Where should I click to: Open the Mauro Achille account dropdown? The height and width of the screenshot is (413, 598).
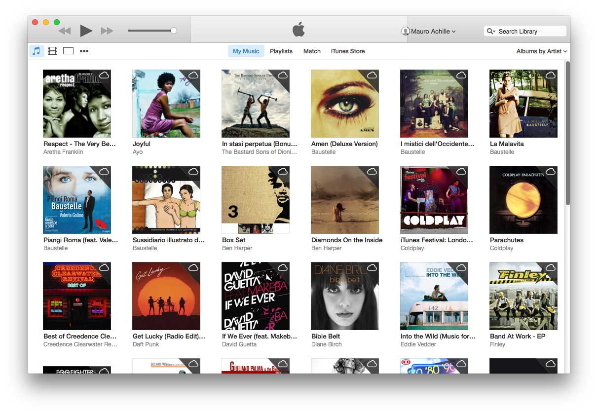click(x=433, y=31)
